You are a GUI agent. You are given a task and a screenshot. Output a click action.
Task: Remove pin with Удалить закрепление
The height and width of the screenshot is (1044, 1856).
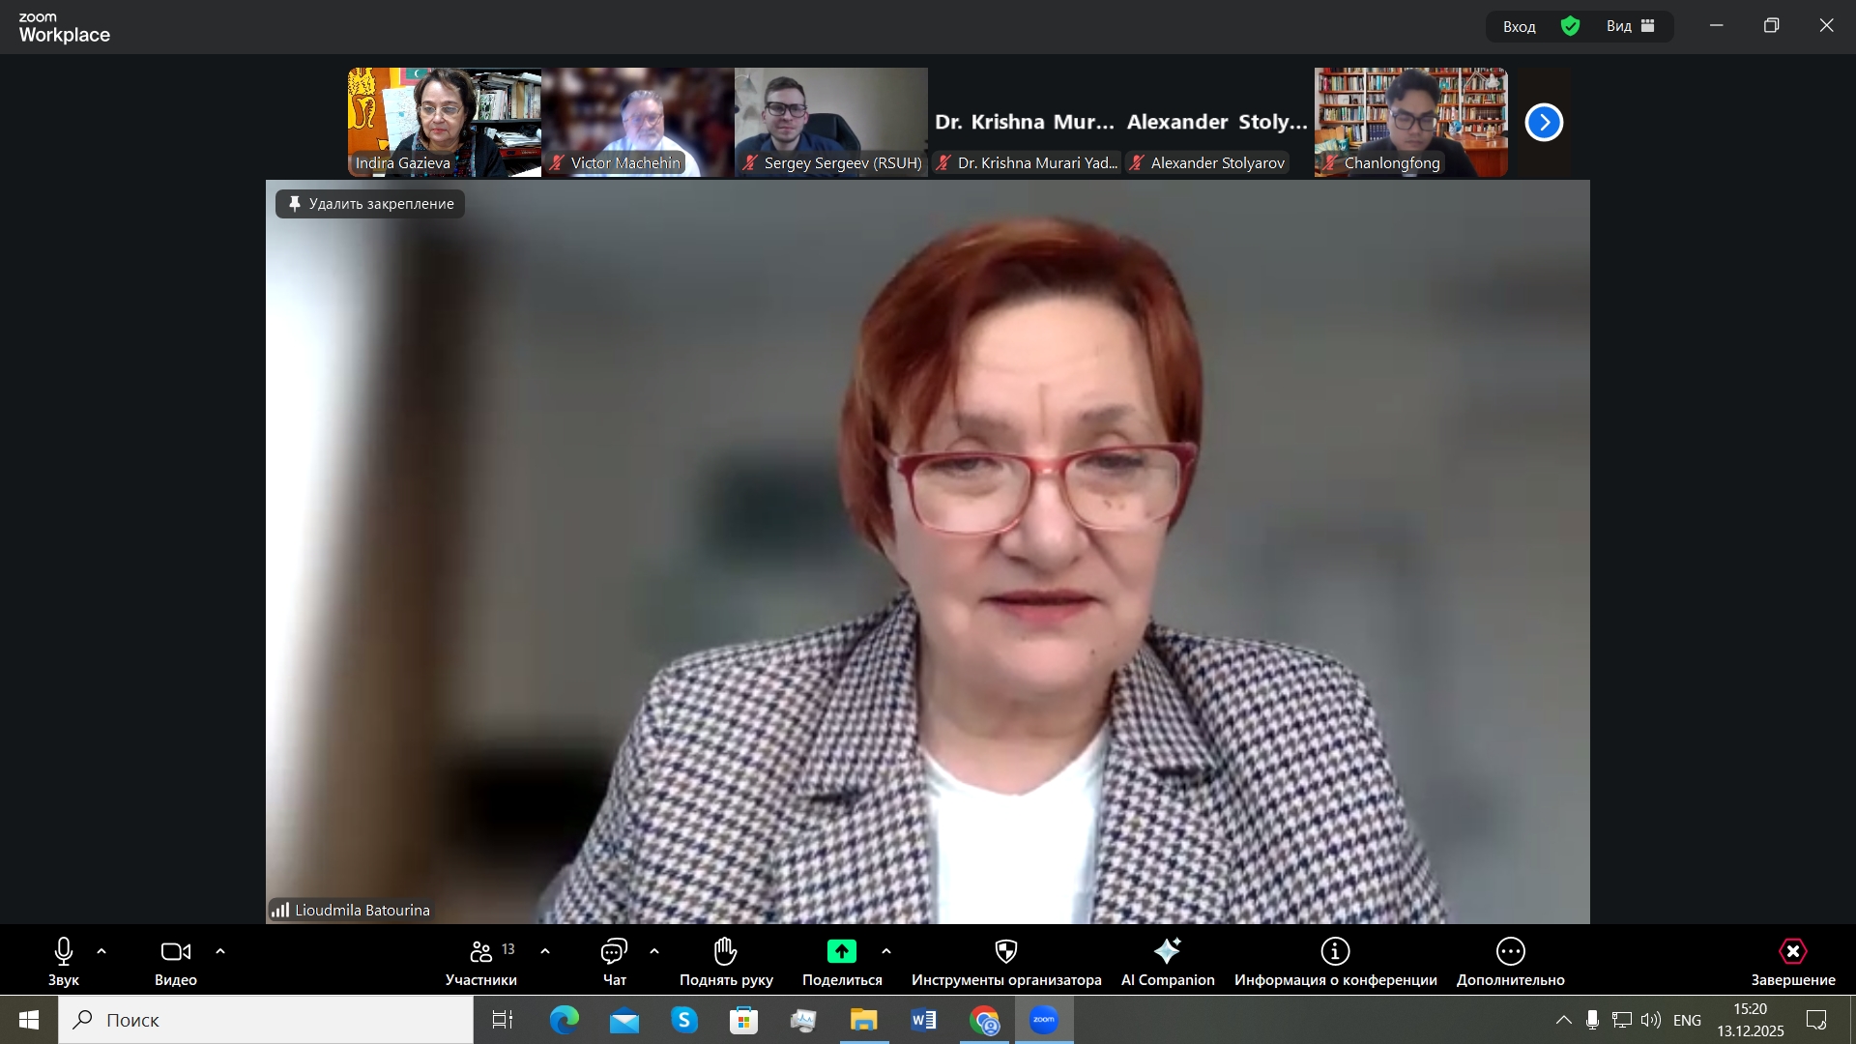370,204
